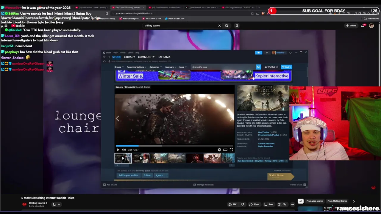Click the YouTube search magnifier

(227, 26)
